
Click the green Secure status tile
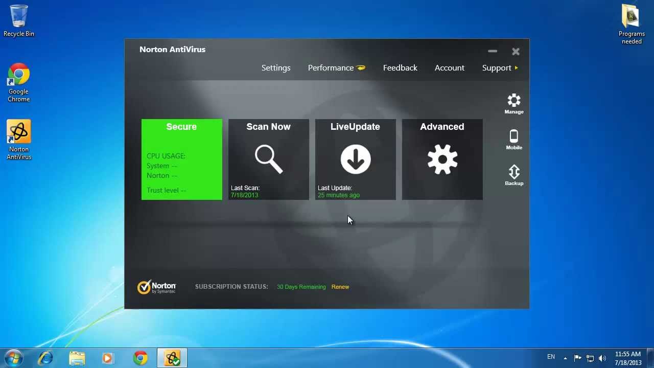click(x=182, y=159)
